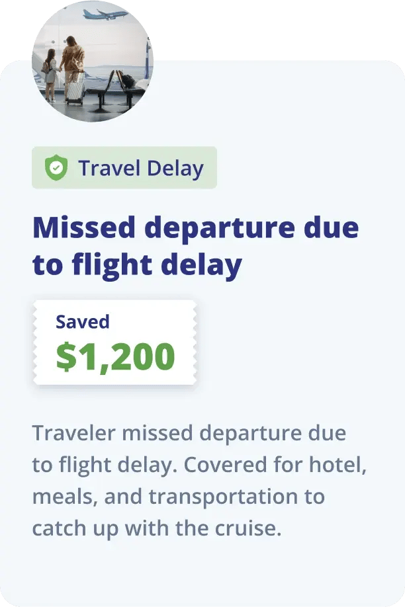Click heading line "to flight delay"

(137, 264)
